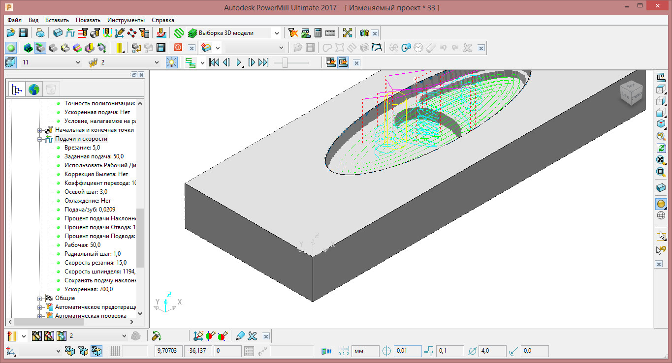Click the refresh view icon in right toolbar
This screenshot has width=672, height=363.
click(x=661, y=148)
